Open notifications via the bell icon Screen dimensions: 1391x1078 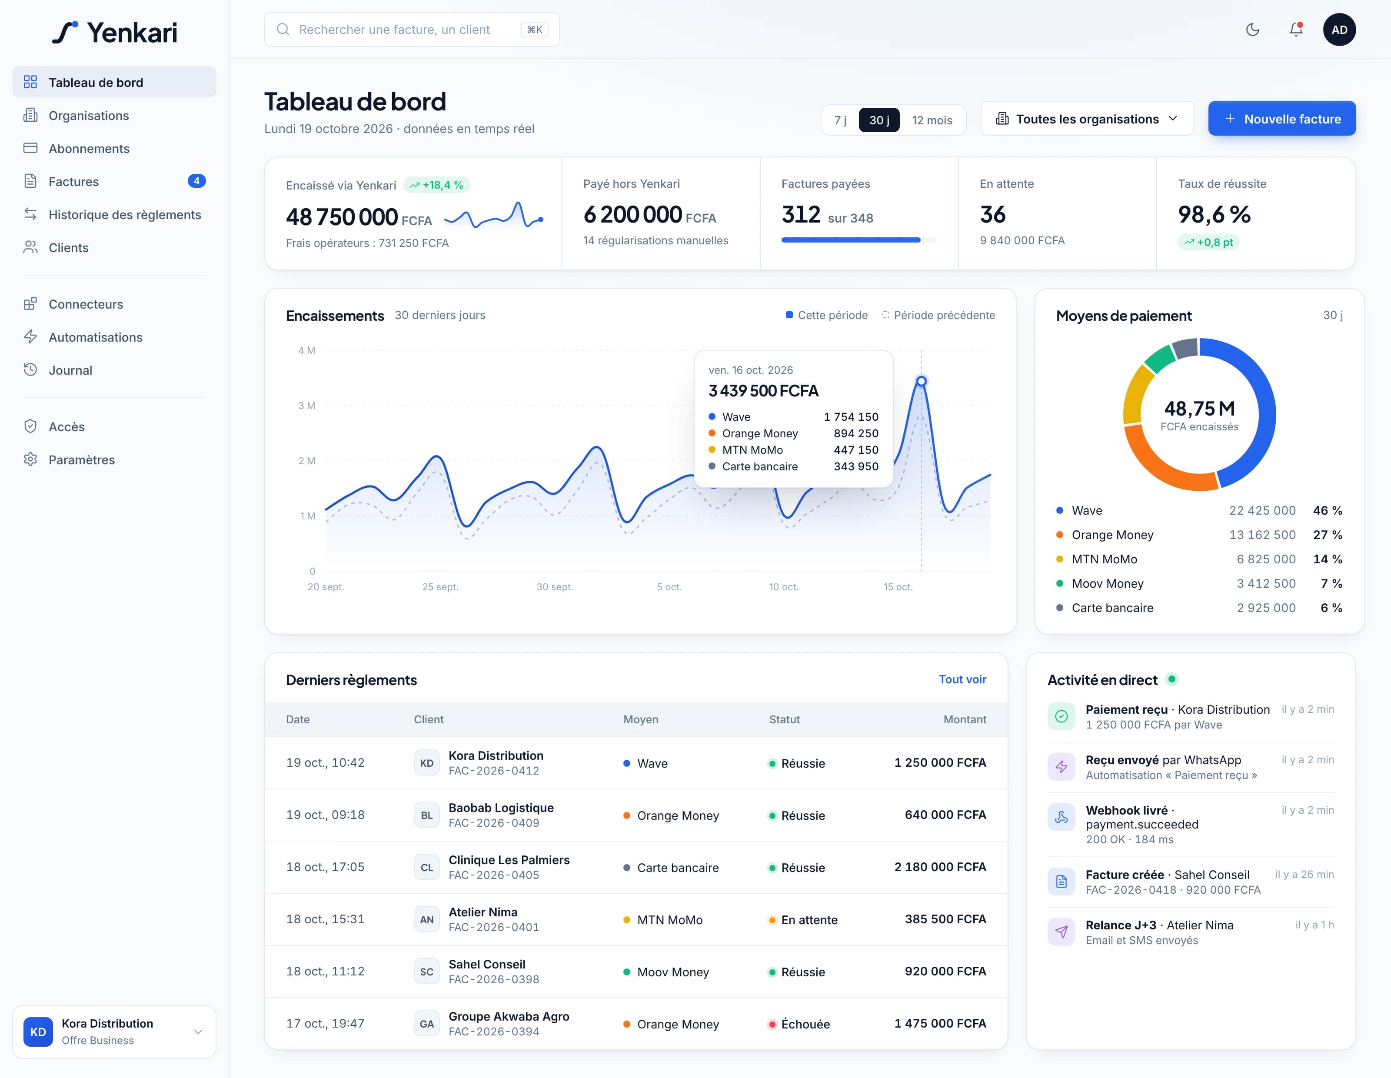click(x=1295, y=29)
